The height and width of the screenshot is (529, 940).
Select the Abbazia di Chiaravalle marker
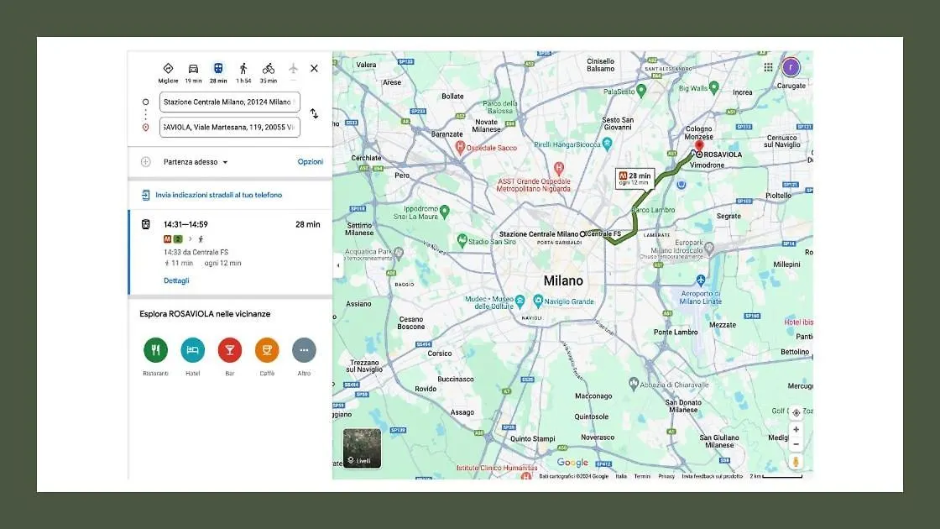pyautogui.click(x=634, y=383)
